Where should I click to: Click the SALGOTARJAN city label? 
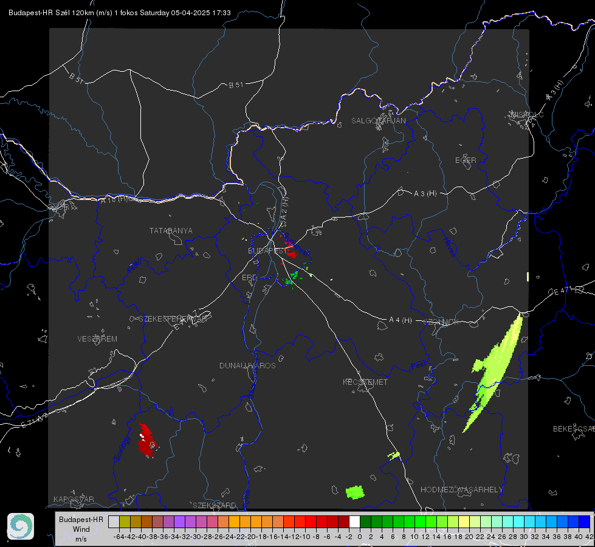pyautogui.click(x=378, y=121)
